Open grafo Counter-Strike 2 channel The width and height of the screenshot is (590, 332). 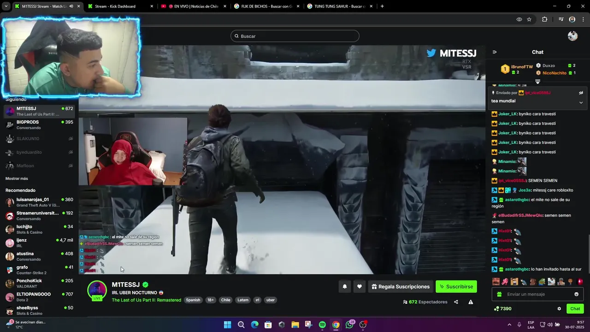(39, 270)
